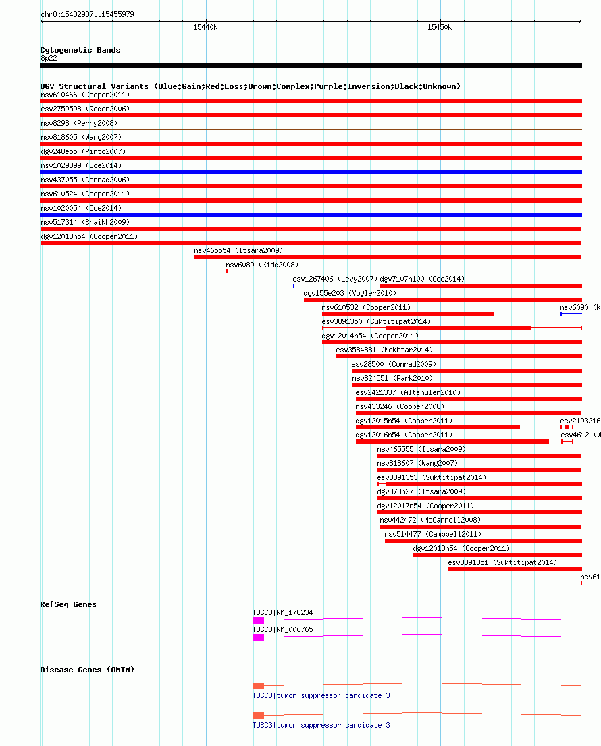Select dgv12016n54 (Cooper2011) label

click(x=404, y=435)
